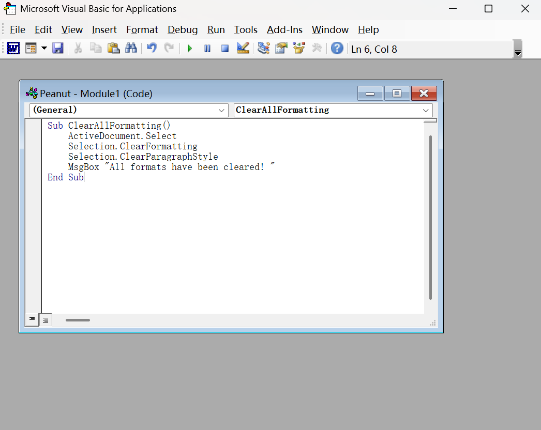This screenshot has width=541, height=430.
Task: Open the Tools menu
Action: coord(246,29)
